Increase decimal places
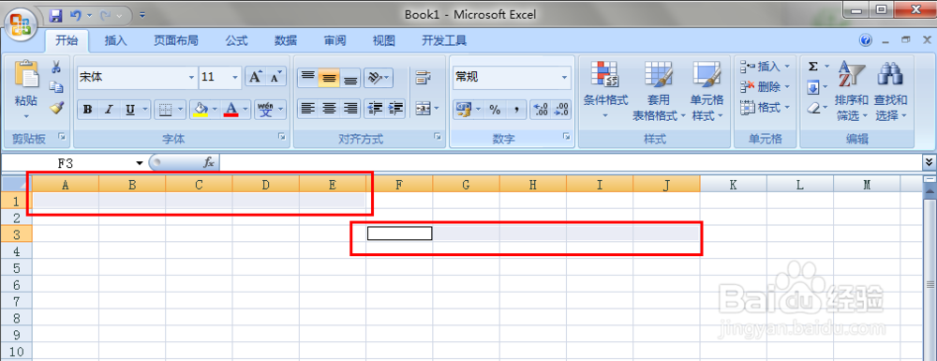 (x=541, y=110)
